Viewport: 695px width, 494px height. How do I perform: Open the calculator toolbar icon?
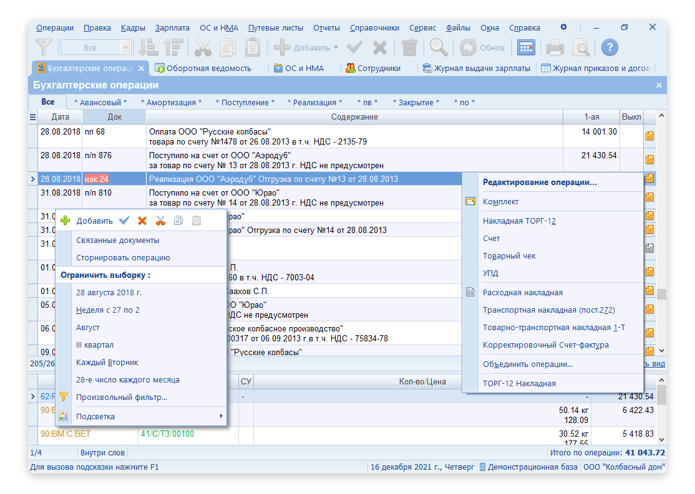pyautogui.click(x=526, y=47)
